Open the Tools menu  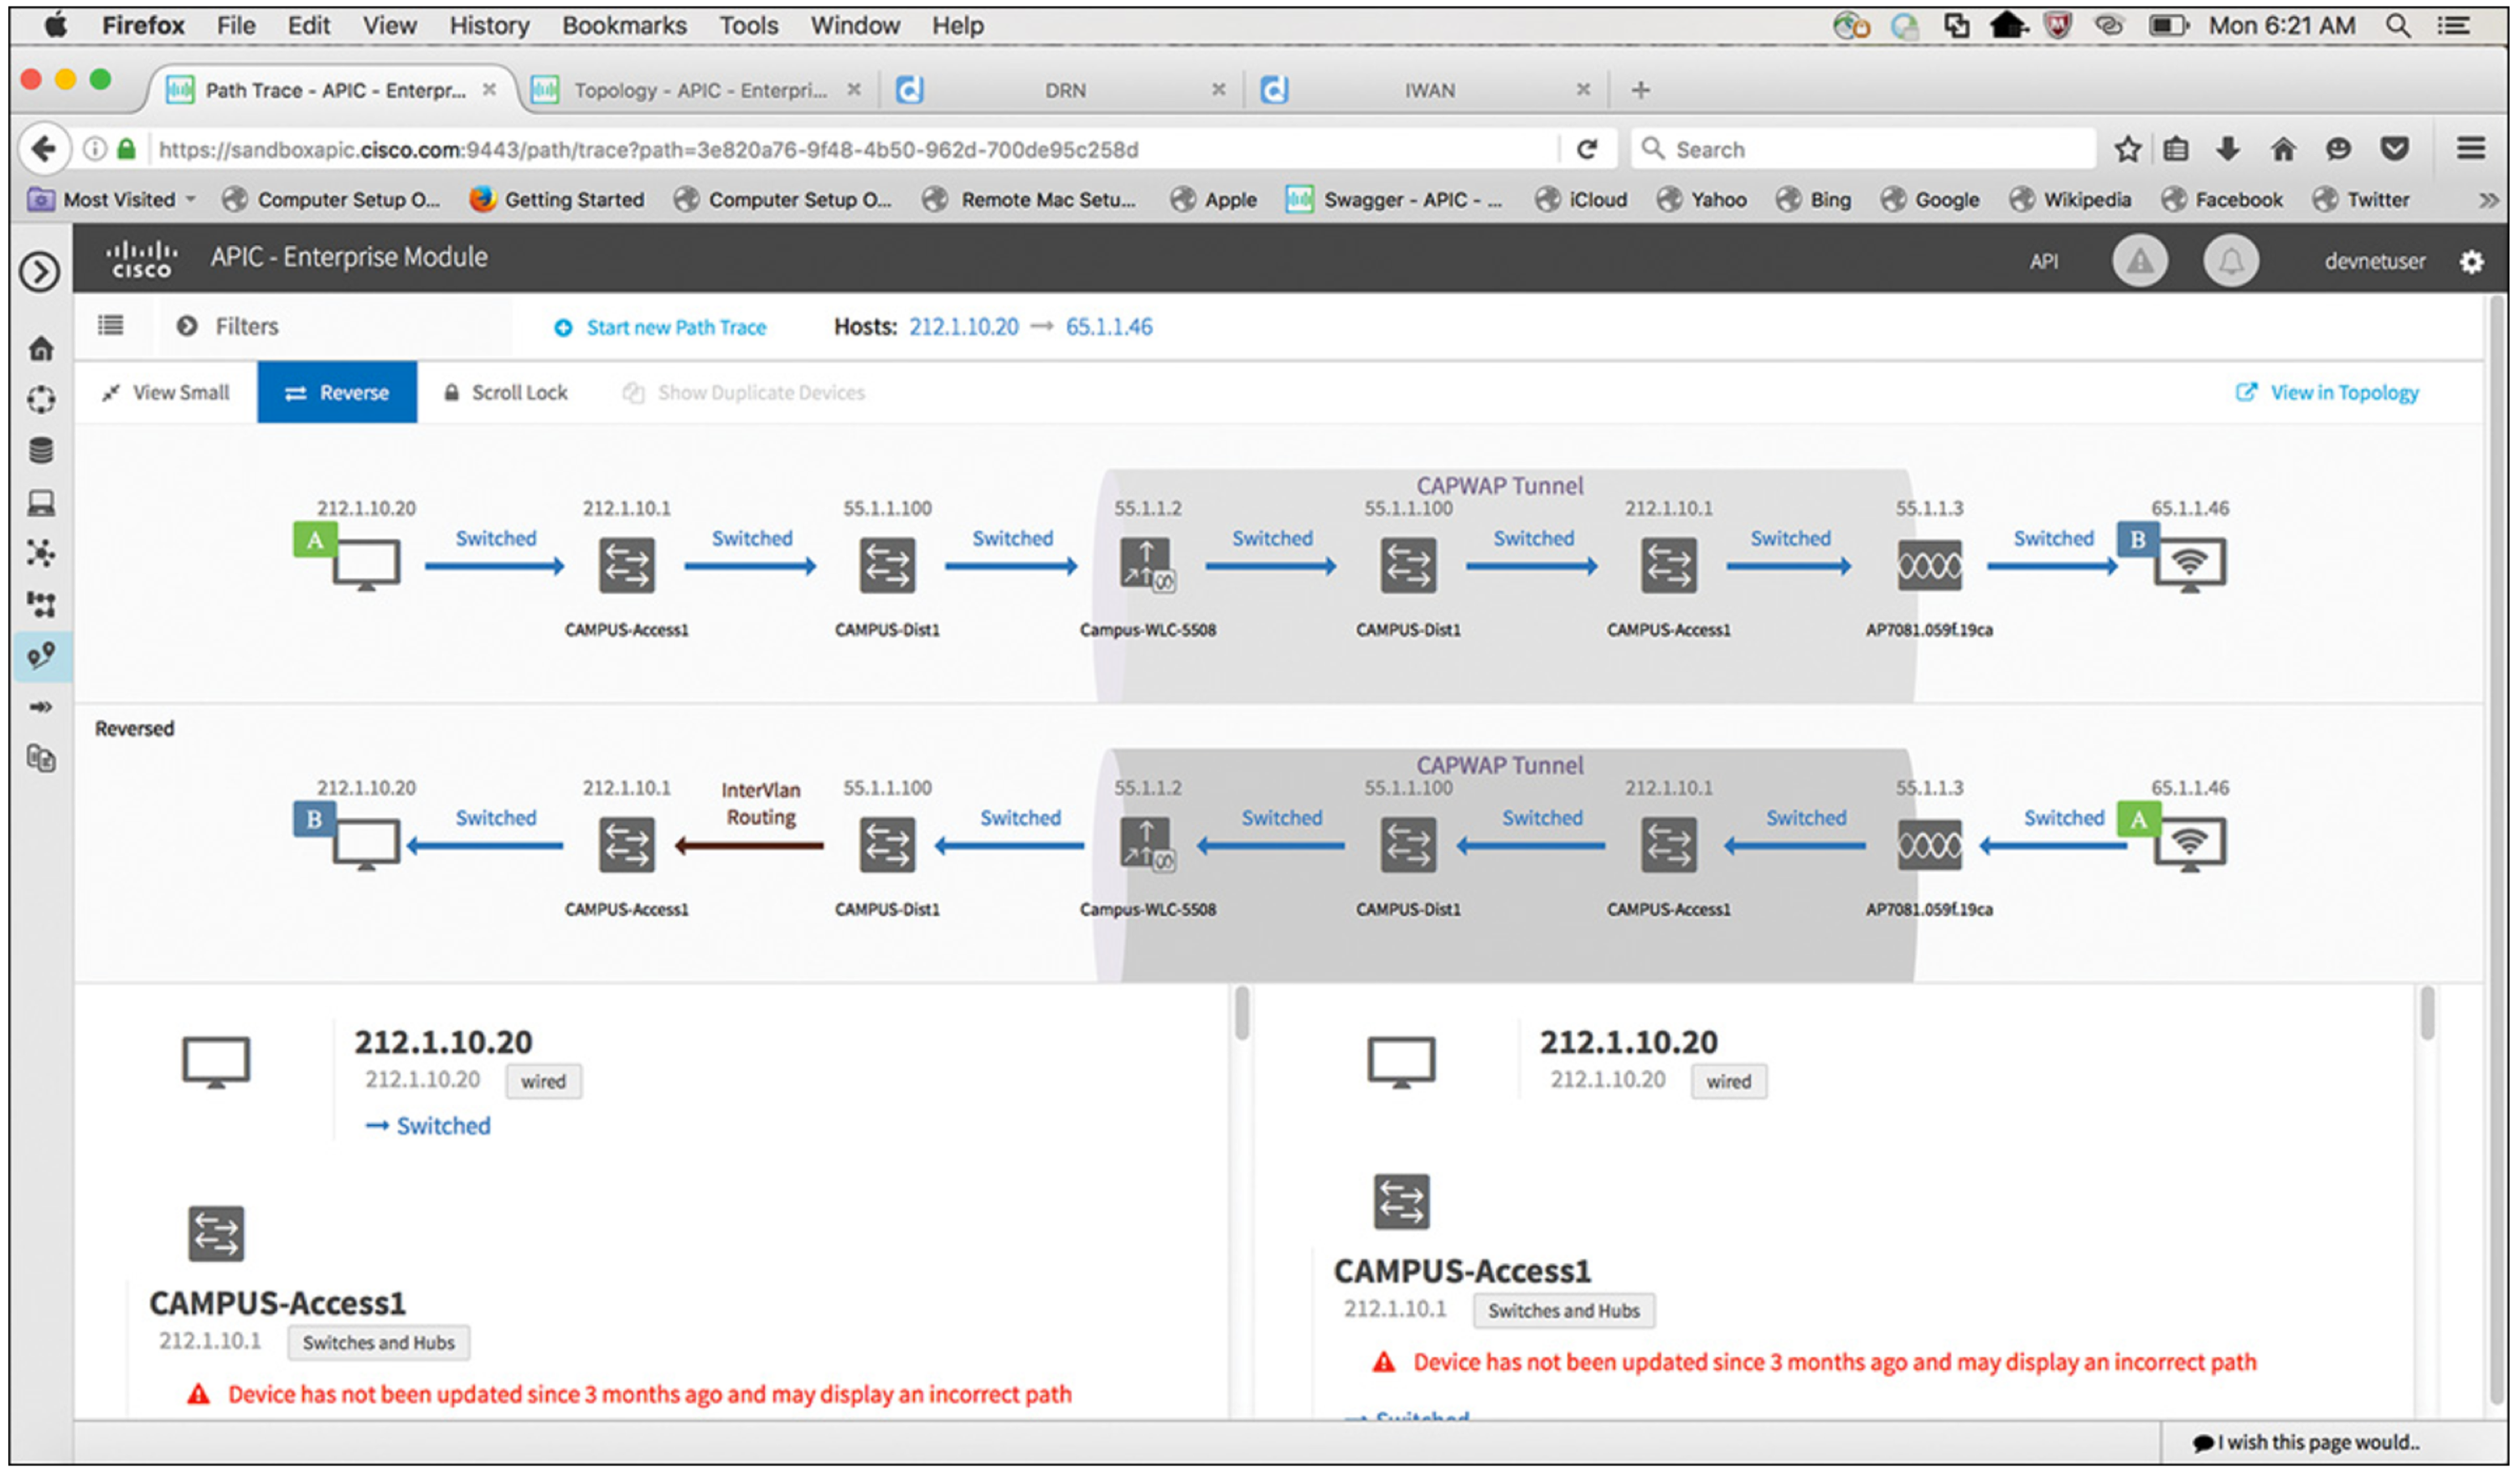tap(748, 26)
